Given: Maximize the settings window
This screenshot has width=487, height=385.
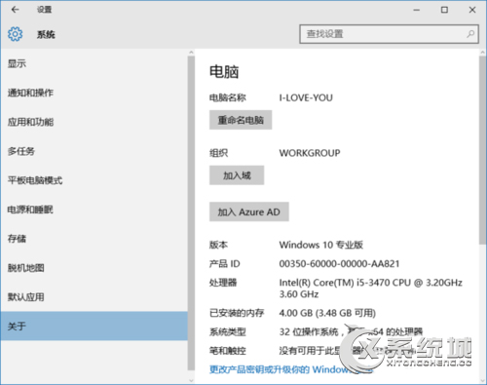Looking at the screenshot, I should pyautogui.click(x=444, y=10).
